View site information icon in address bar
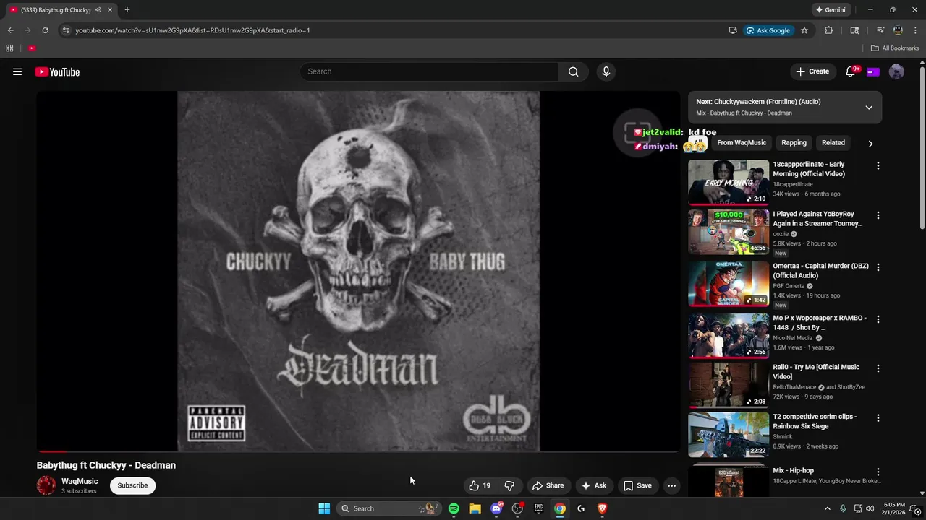This screenshot has width=926, height=520. coord(66,30)
